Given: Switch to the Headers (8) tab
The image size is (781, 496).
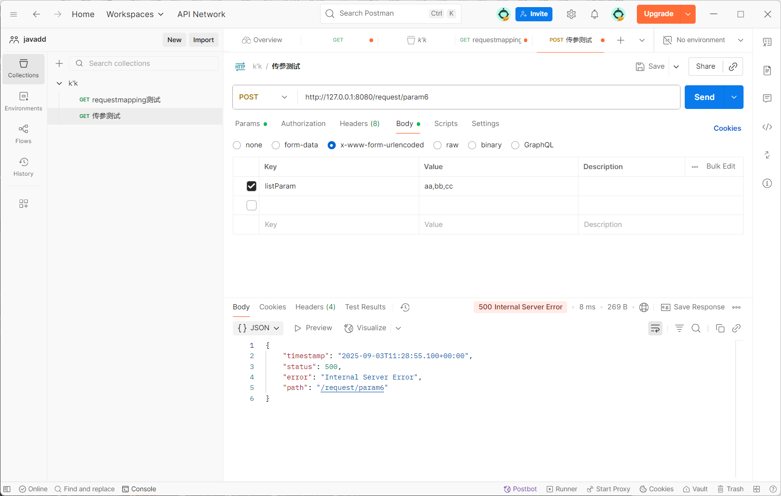Looking at the screenshot, I should [360, 124].
